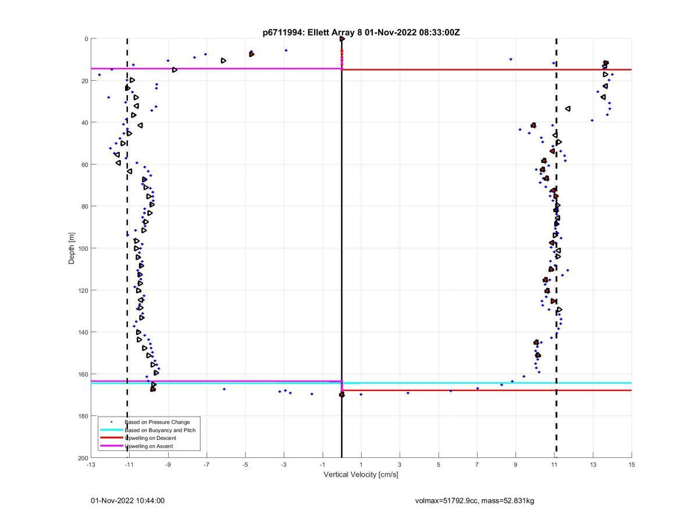Click the cyan horizontal line right of center
Viewport: 698px width, 515px height.
(486, 383)
